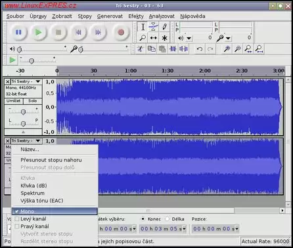The height and width of the screenshot is (248, 293).
Task: Adjust first track gain slider
Action: (x=23, y=112)
